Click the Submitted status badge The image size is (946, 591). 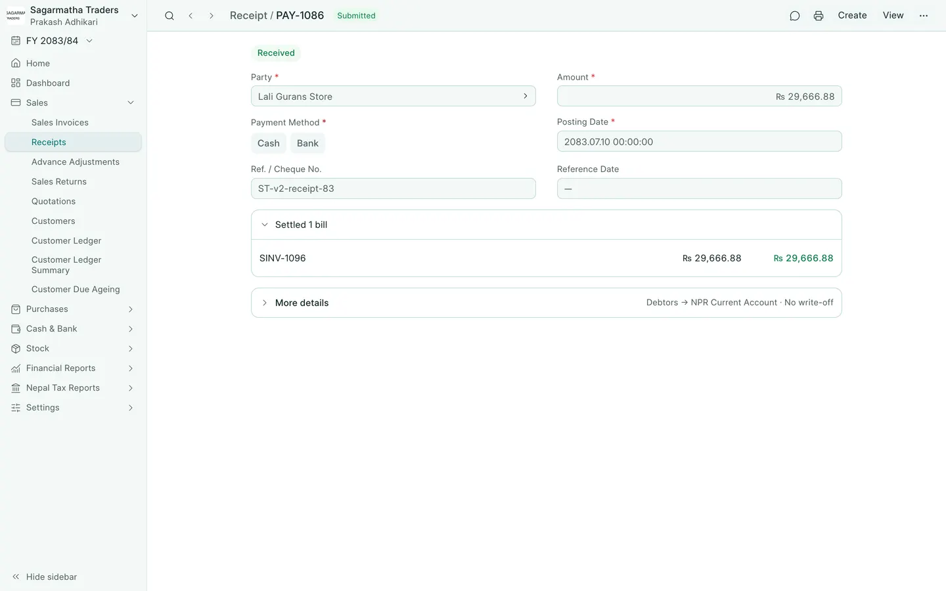pyautogui.click(x=356, y=16)
